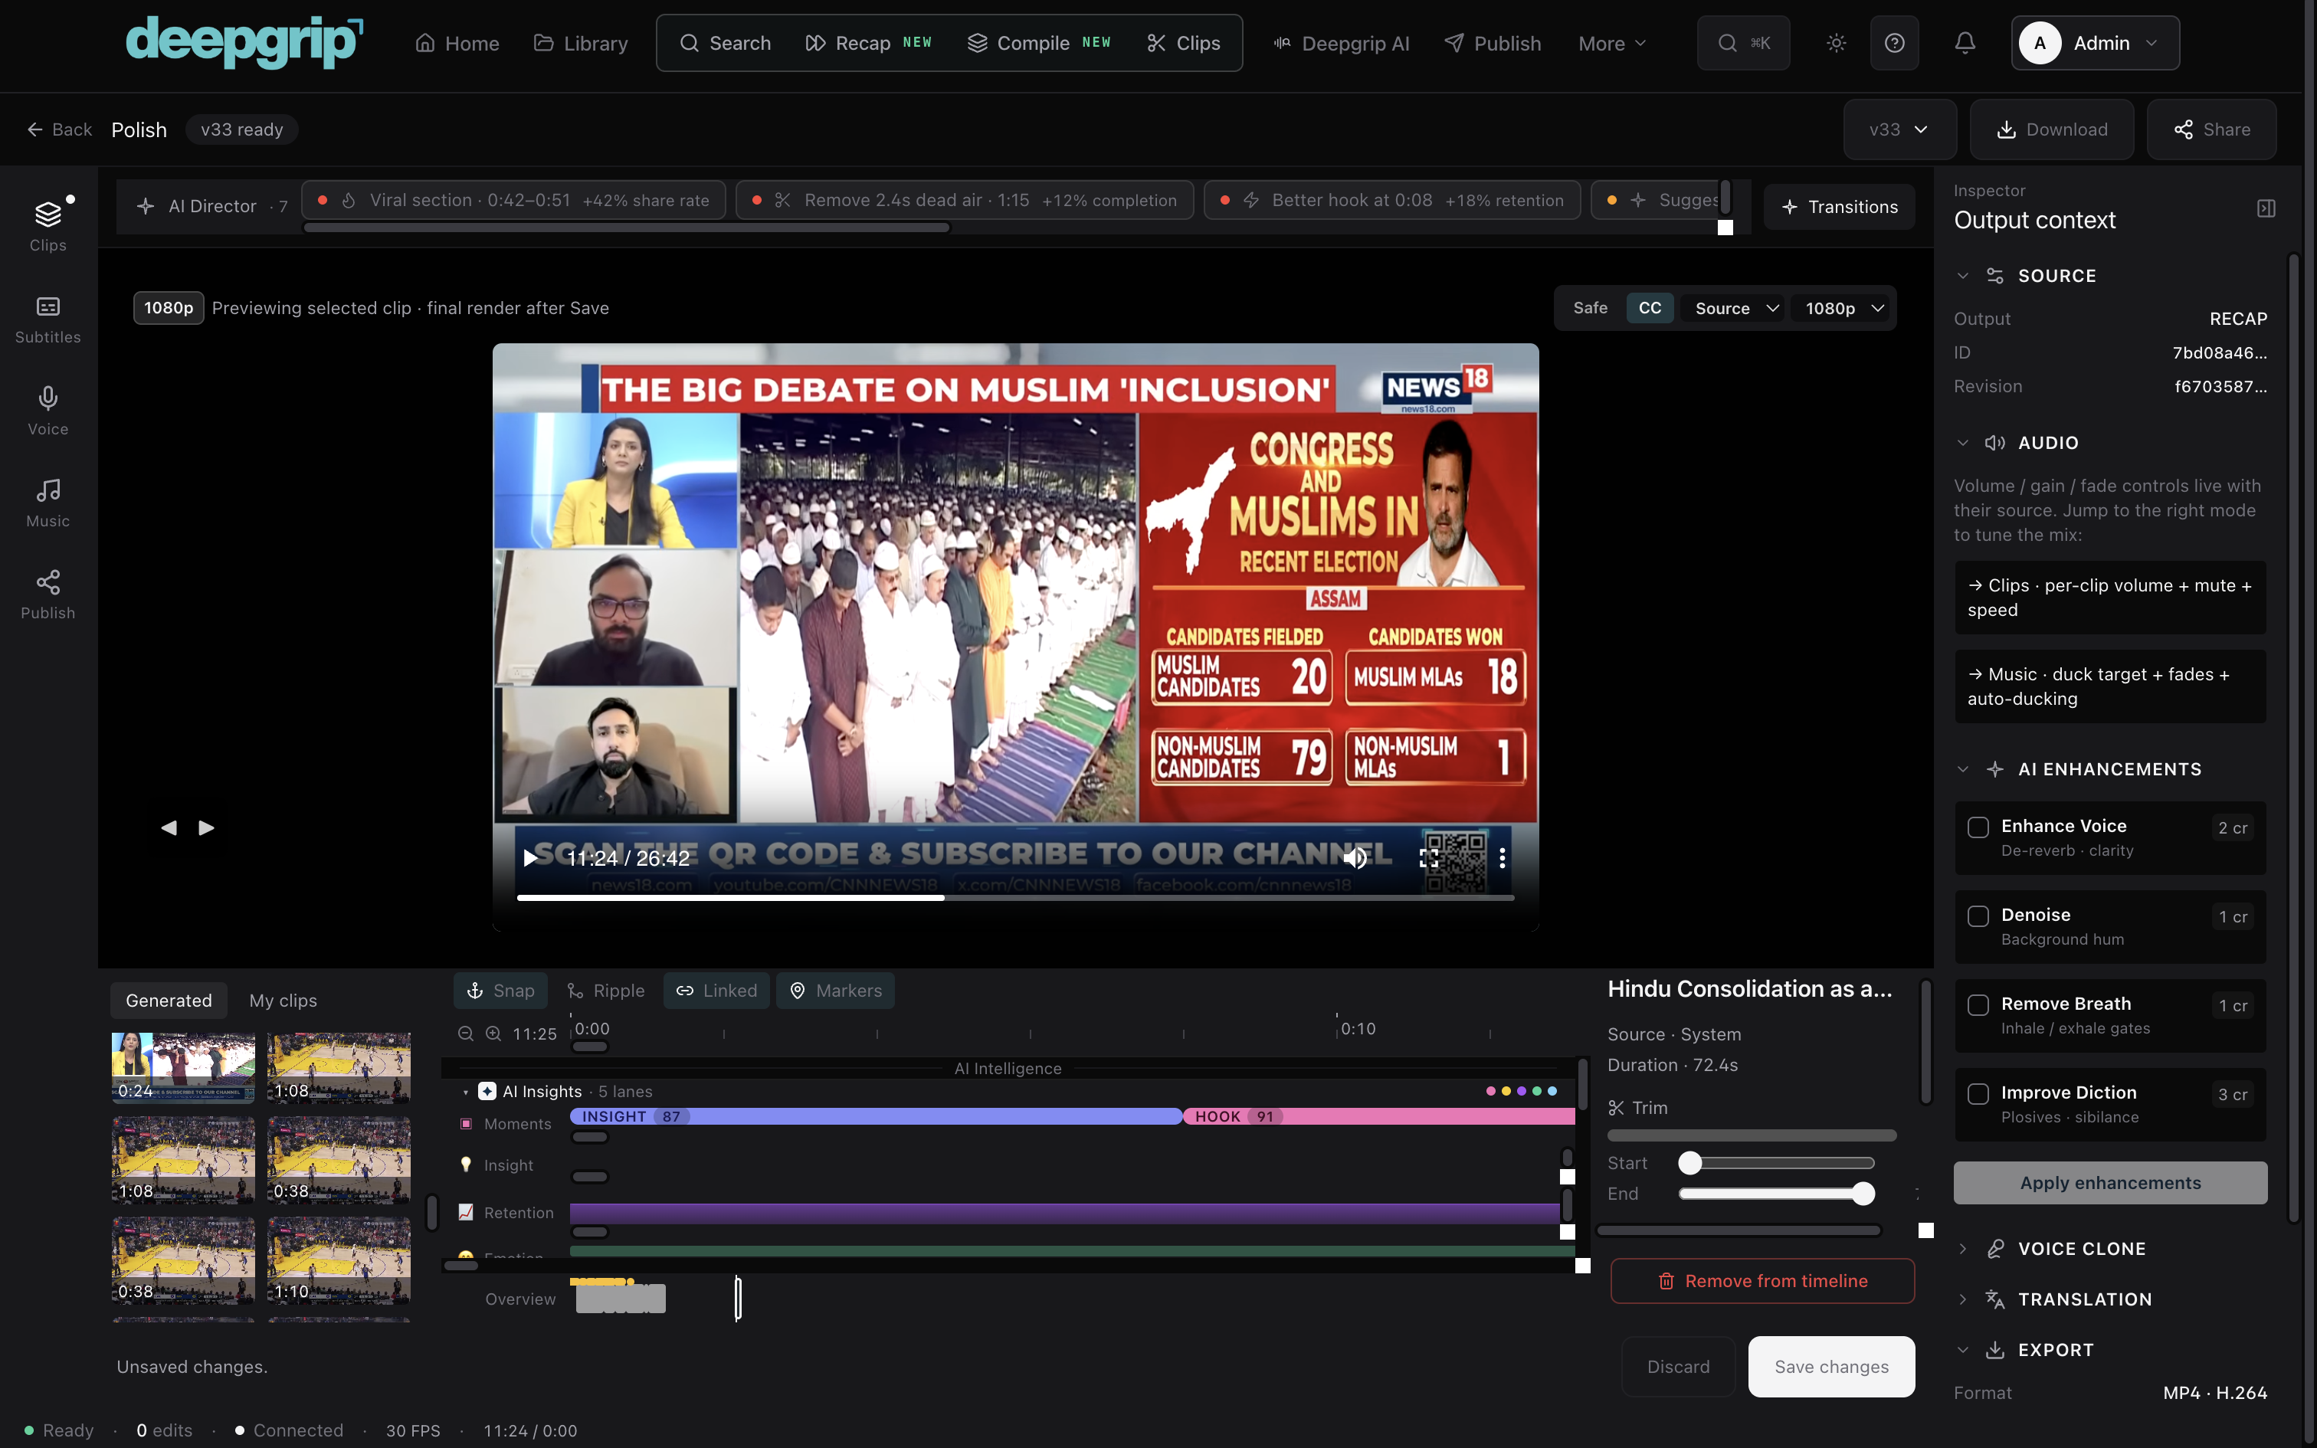Collapse the EXPORT section
The height and width of the screenshot is (1448, 2317).
pos(1963,1350)
